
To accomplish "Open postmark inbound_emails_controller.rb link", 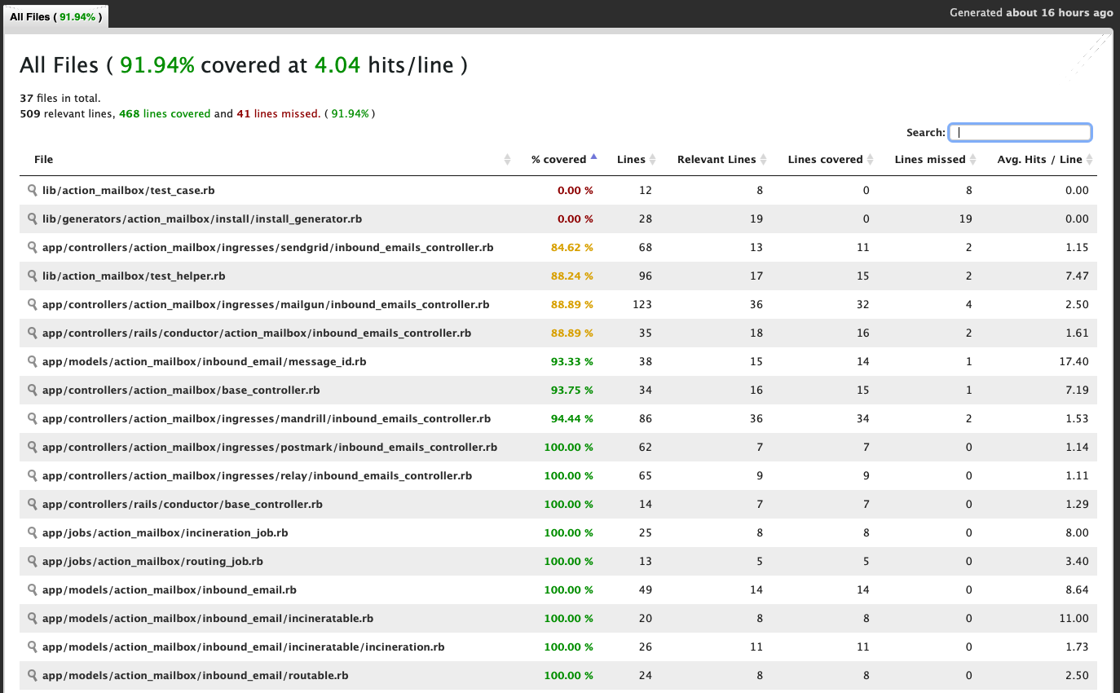I will point(270,447).
